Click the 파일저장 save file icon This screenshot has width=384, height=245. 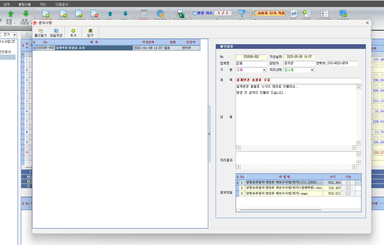56,33
